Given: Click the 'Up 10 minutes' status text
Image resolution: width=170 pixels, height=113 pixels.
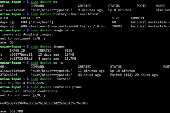Looking at the screenshot, I should click(x=122, y=71).
